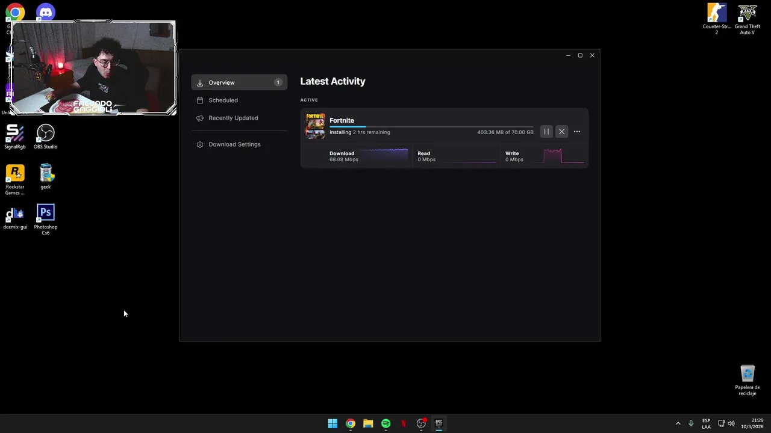Click the Write speed graph
Screen dimensions: 771x433
[x=564, y=156]
